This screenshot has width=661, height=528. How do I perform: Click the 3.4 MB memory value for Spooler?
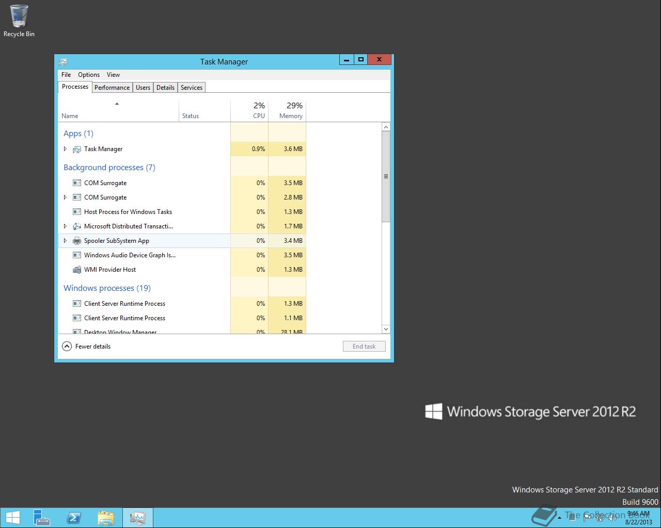[x=293, y=241]
